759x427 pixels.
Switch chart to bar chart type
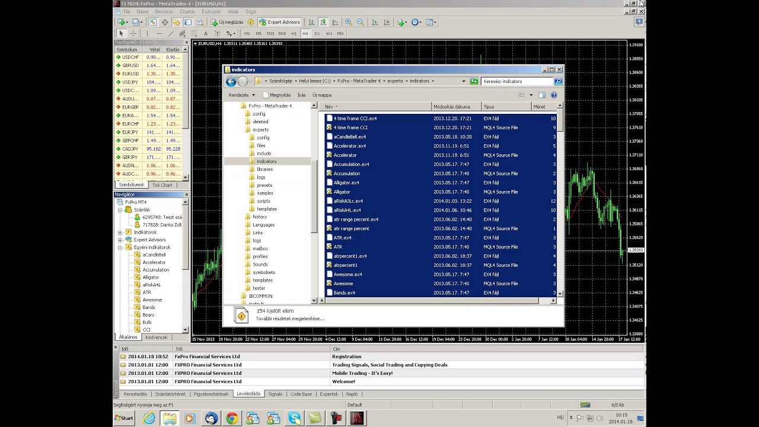click(x=311, y=22)
